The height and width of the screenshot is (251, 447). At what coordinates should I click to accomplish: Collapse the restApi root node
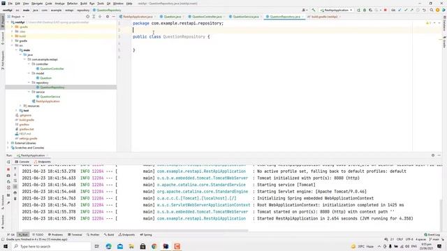tap(8, 22)
